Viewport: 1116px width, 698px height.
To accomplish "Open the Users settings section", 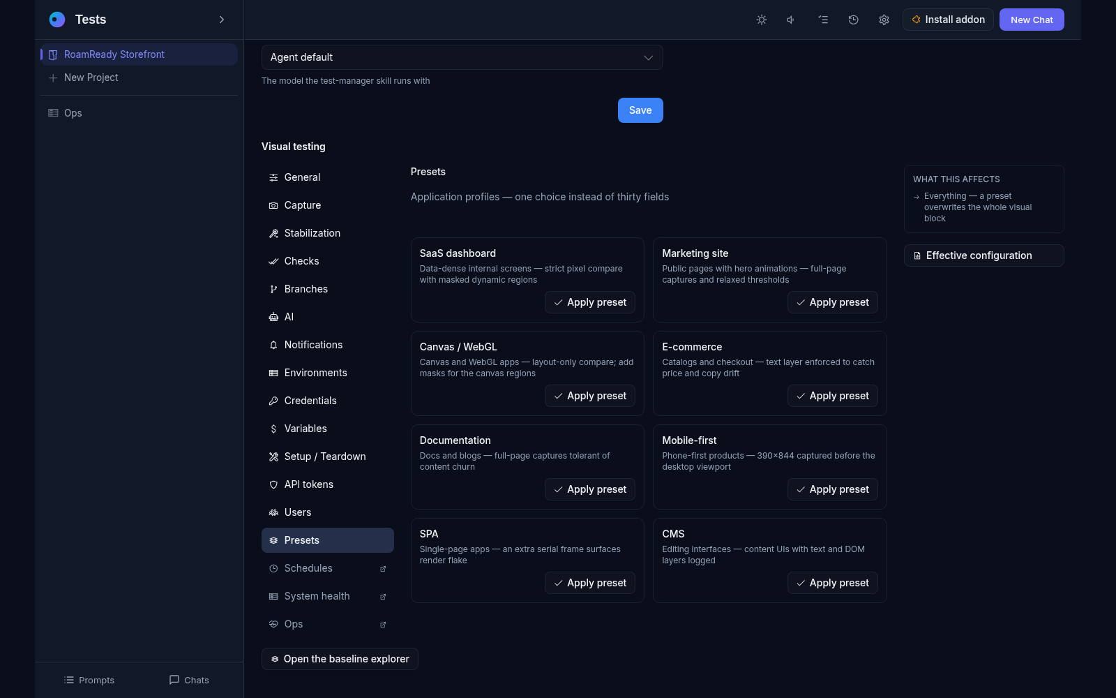I will coord(328,512).
